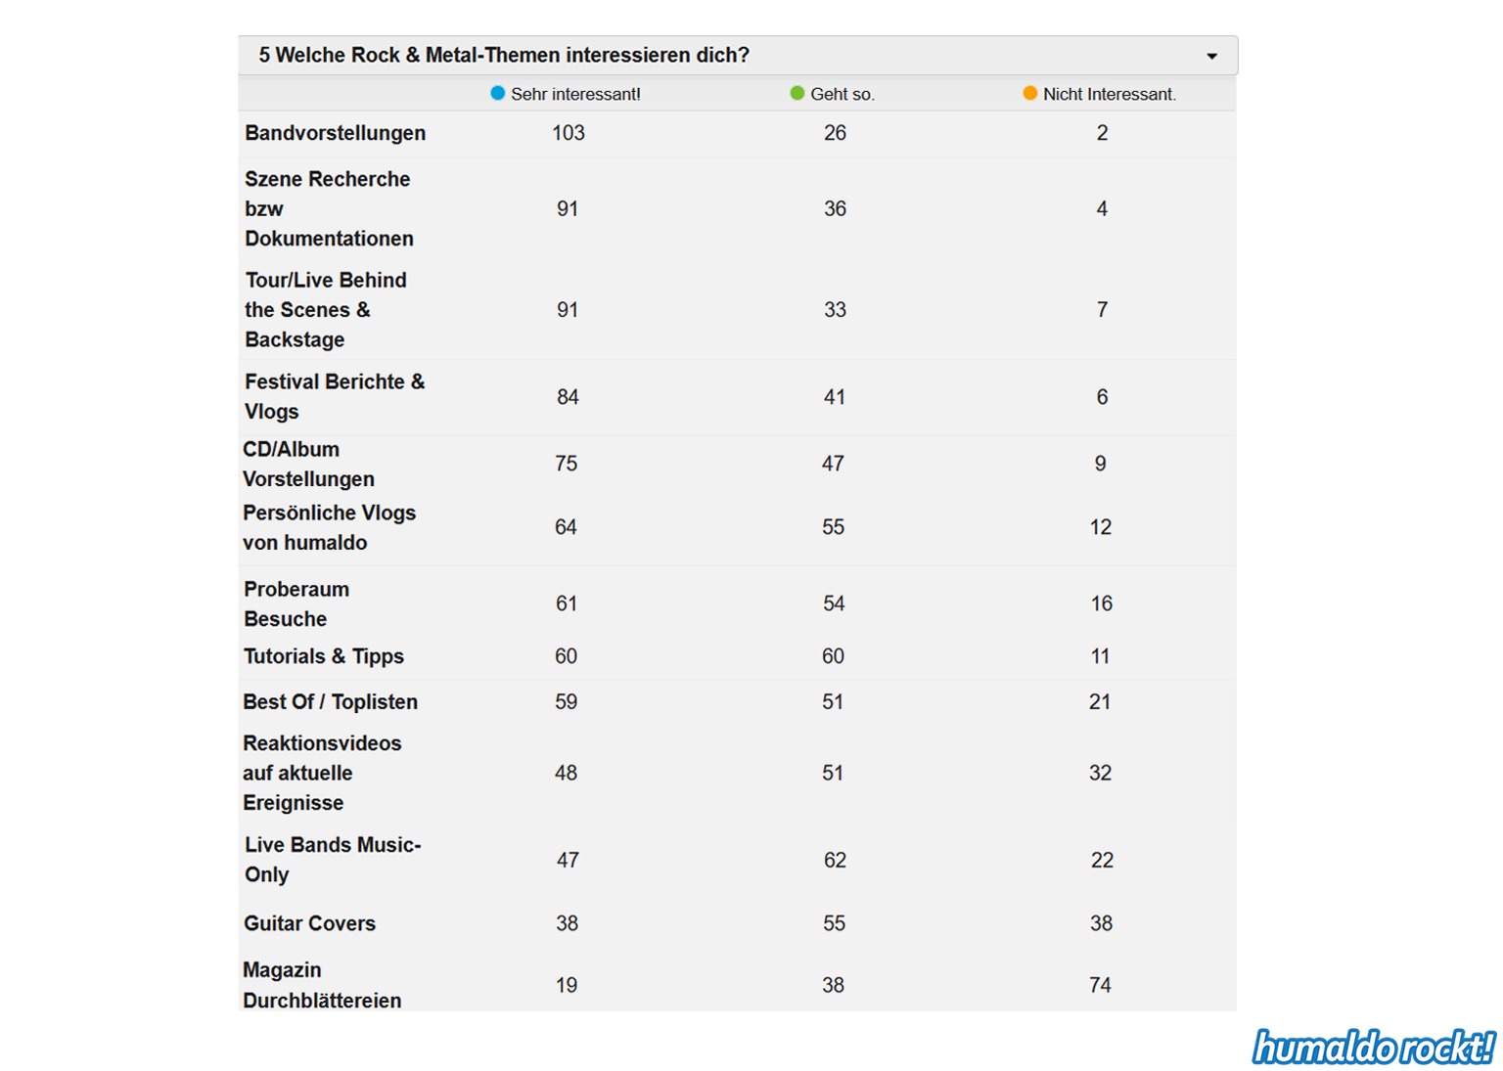This screenshot has height=1071, width=1503.
Task: Click the 'CD/Album Vorstellungen' row label
Action: pyautogui.click(x=308, y=464)
